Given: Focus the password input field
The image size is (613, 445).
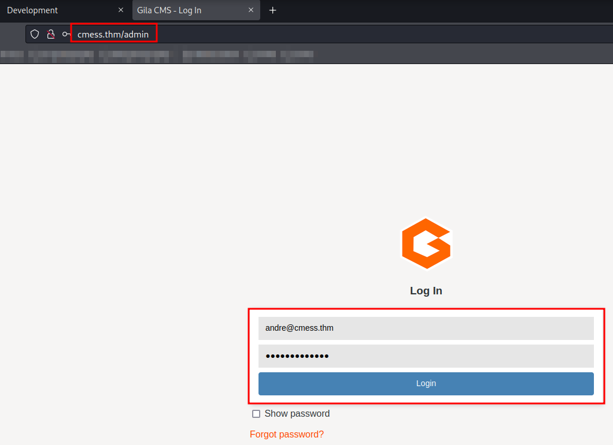Looking at the screenshot, I should pyautogui.click(x=426, y=356).
